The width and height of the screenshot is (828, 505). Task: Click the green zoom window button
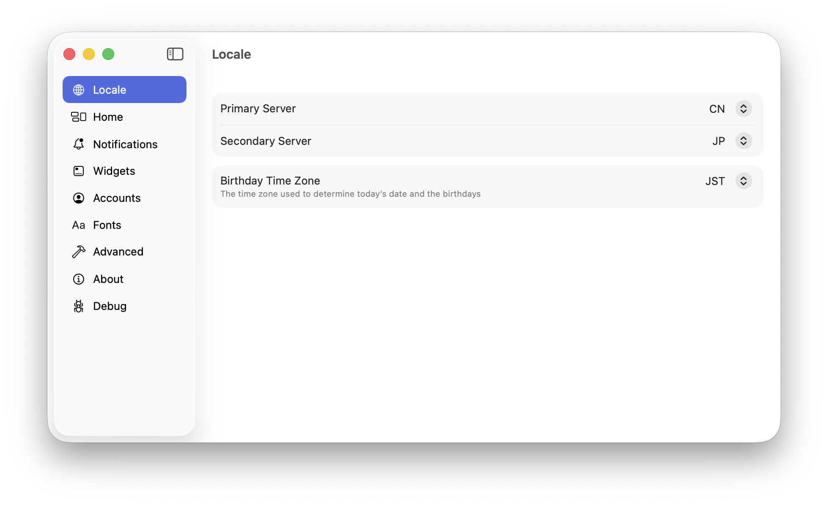pyautogui.click(x=108, y=54)
